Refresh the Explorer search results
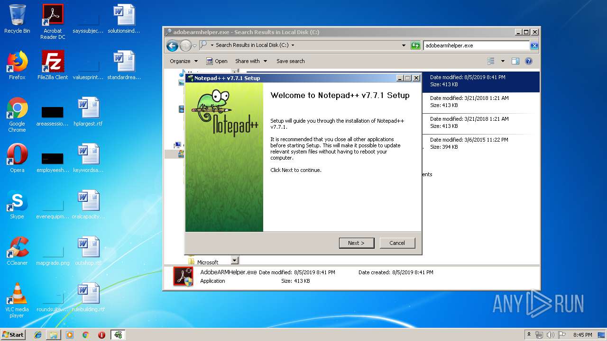The width and height of the screenshot is (607, 341). click(x=415, y=45)
